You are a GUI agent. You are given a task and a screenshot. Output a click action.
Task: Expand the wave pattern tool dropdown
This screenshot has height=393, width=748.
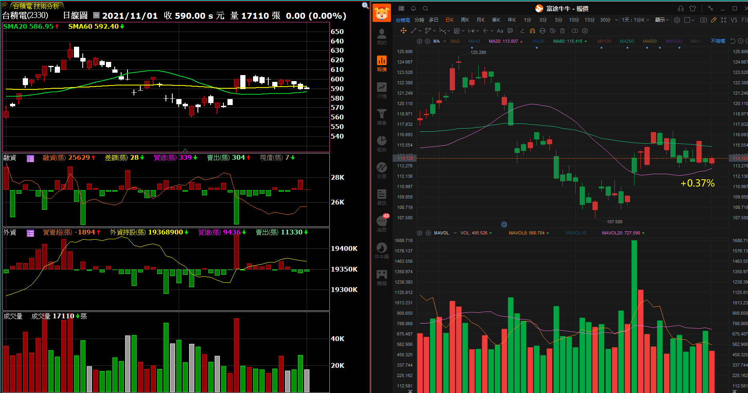click(449, 31)
